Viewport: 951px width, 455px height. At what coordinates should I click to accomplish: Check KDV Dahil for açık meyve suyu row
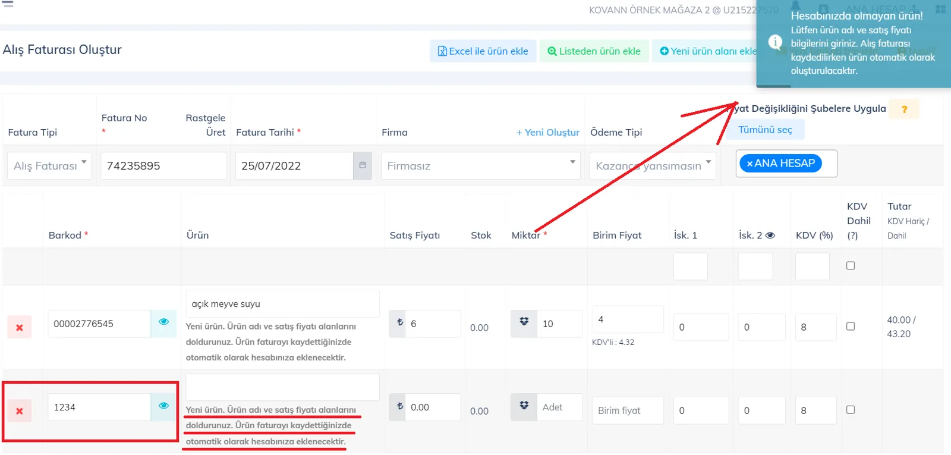click(851, 327)
